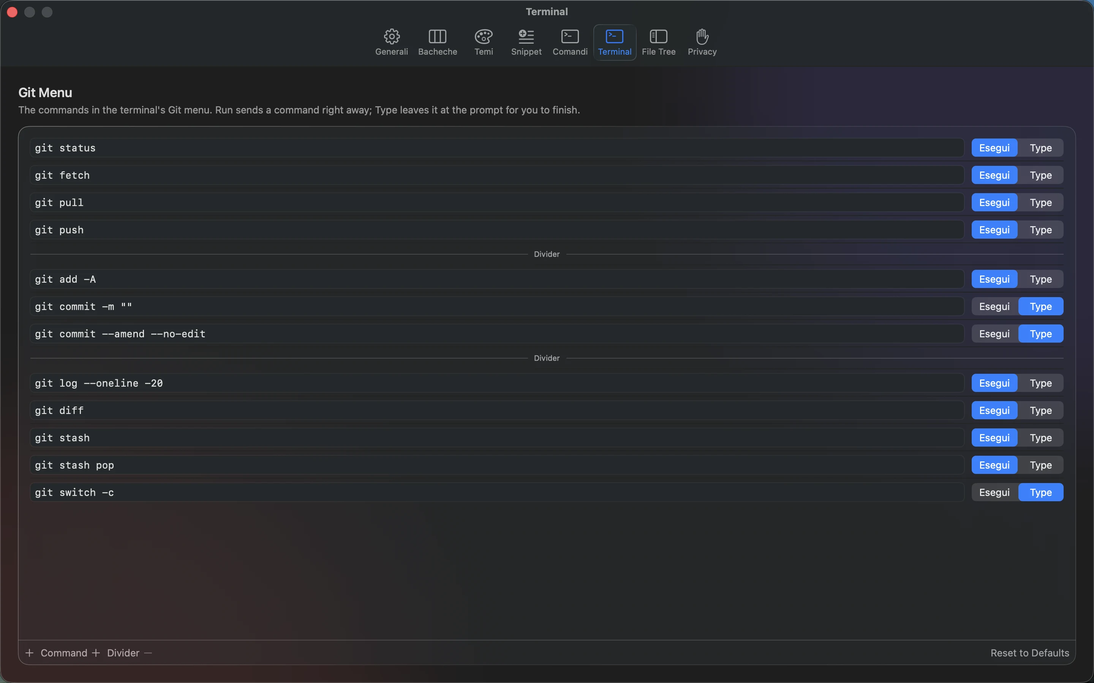This screenshot has width=1094, height=683.
Task: Remove selected item with minus icon
Action: (x=148, y=653)
